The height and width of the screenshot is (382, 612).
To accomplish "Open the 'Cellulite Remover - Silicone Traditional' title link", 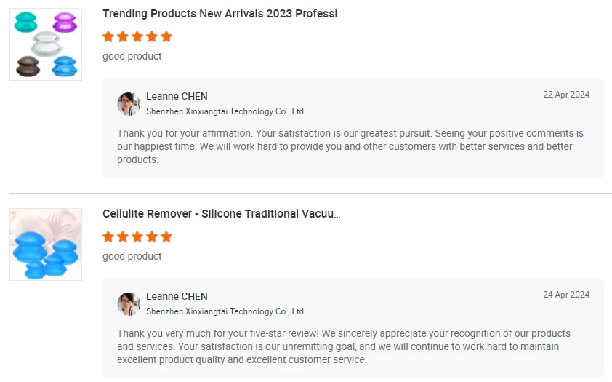I will 221,214.
